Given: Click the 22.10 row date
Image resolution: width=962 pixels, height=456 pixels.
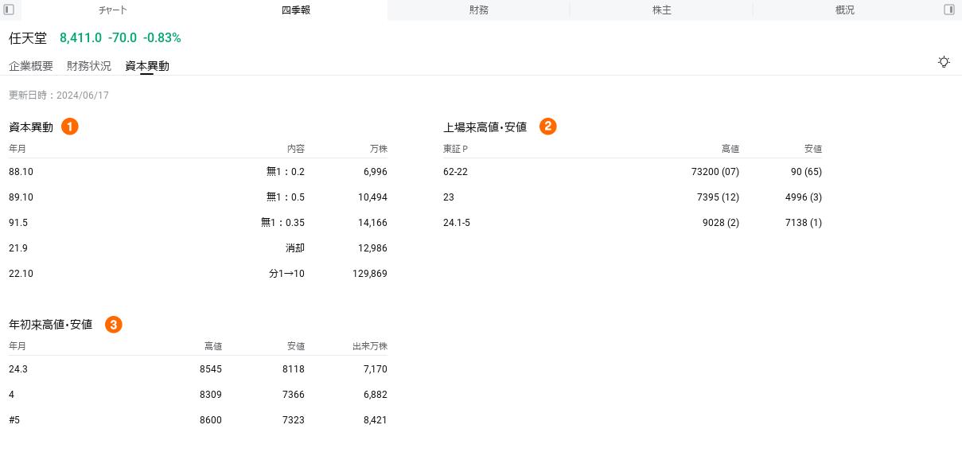Looking at the screenshot, I should click(21, 274).
